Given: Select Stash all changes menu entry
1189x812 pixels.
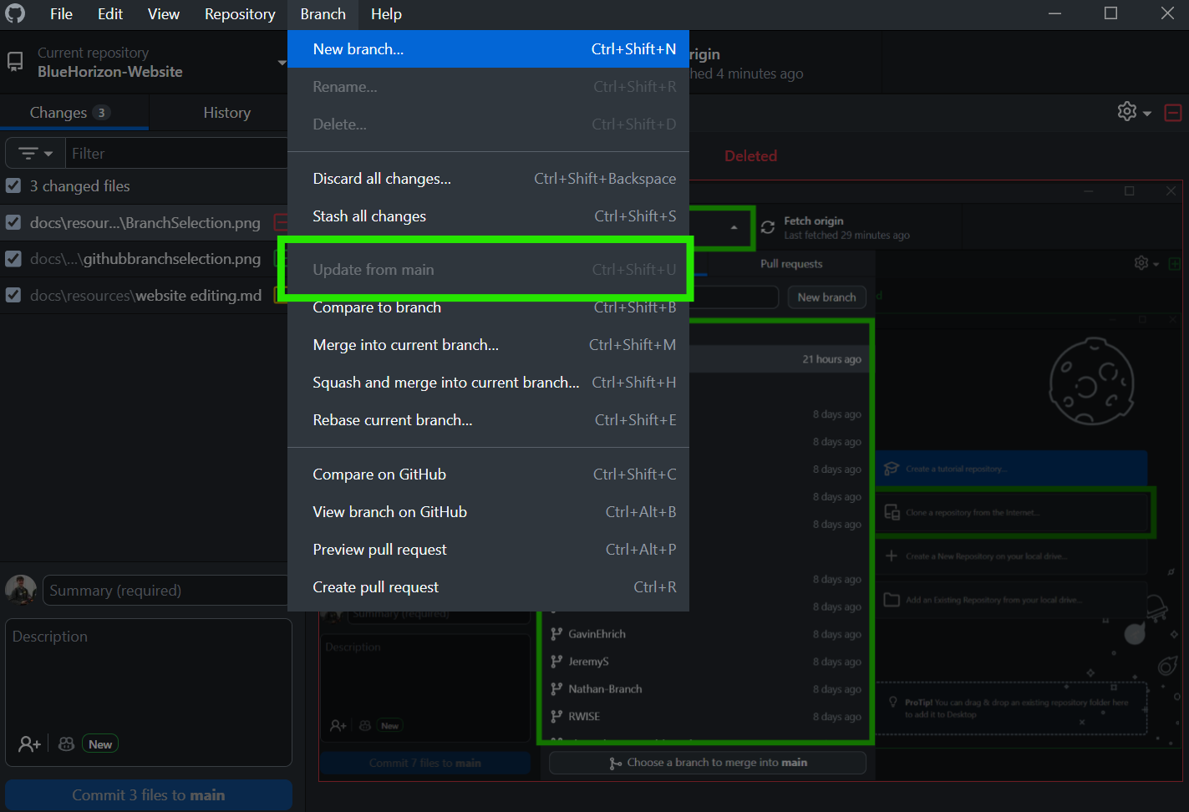Looking at the screenshot, I should pos(488,216).
